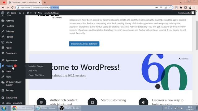The width and height of the screenshot is (198, 111).
Task: Close the Dashboard demo WordPress tab
Action: point(39,2)
